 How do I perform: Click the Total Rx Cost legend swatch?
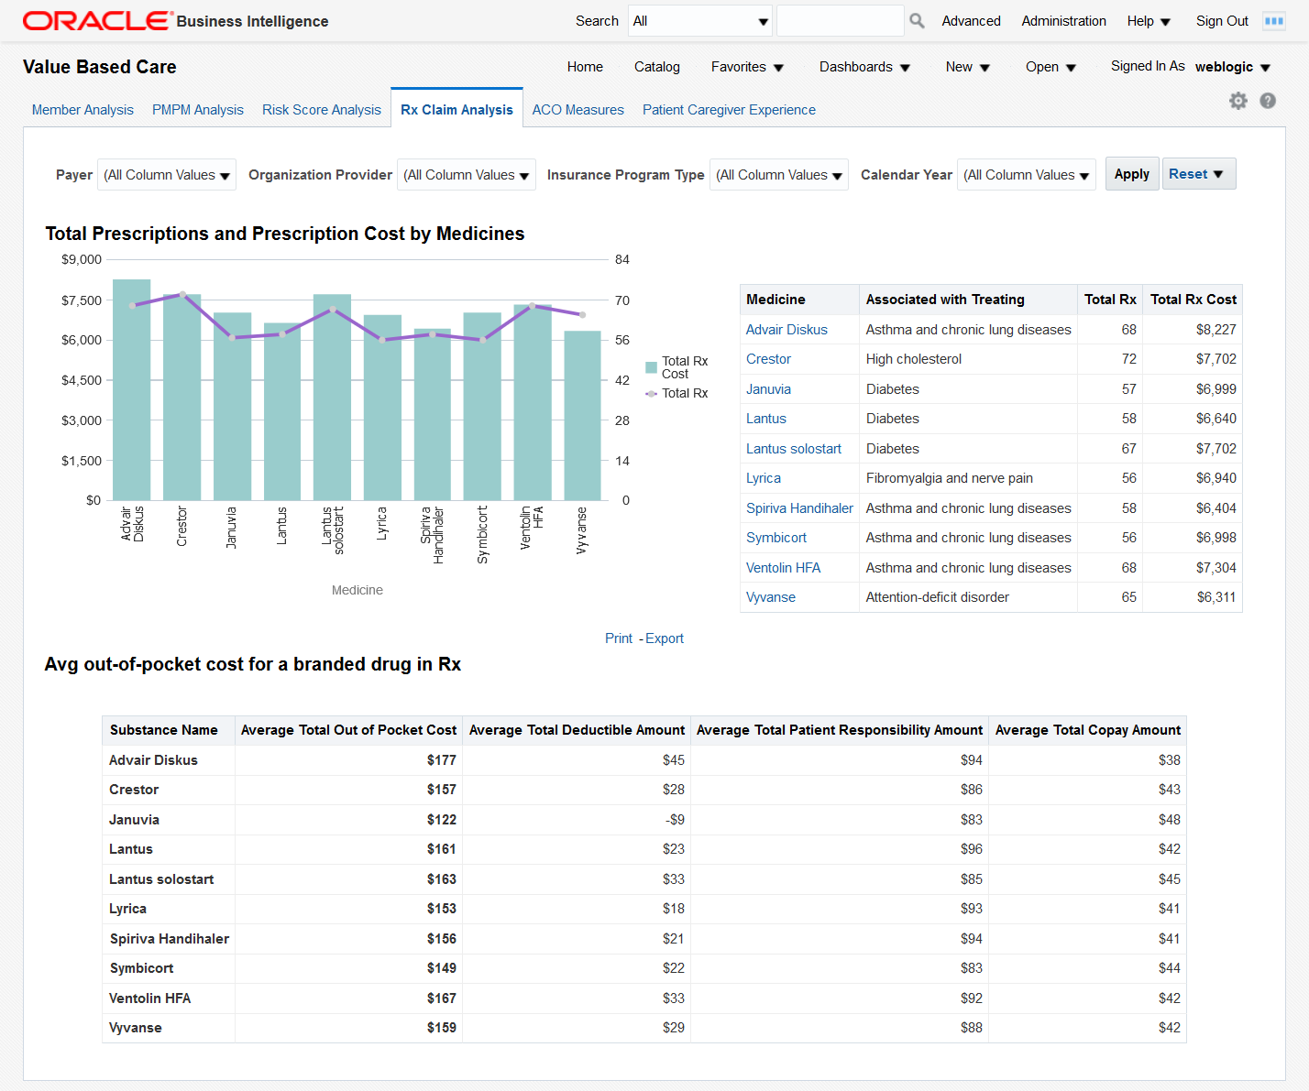651,367
